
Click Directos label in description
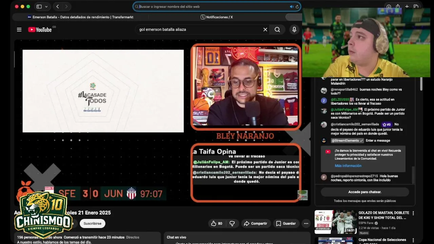pyautogui.click(x=133, y=237)
